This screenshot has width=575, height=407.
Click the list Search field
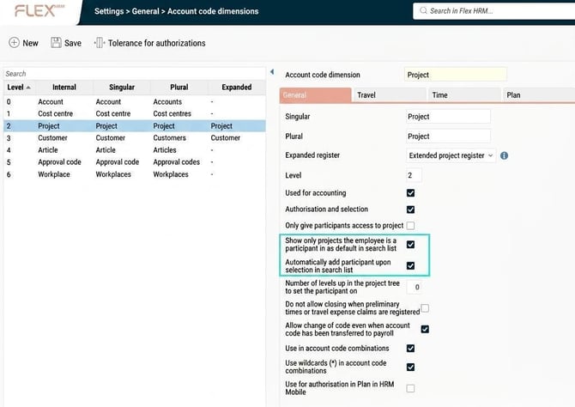(135, 73)
